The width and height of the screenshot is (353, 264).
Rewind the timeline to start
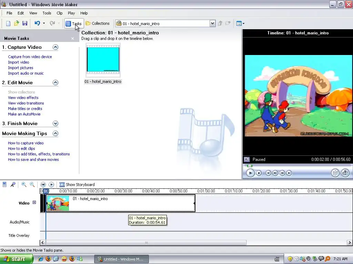[43, 185]
